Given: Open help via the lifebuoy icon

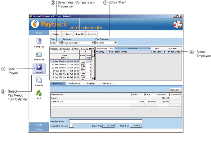Looking at the screenshot, I should tap(177, 25).
